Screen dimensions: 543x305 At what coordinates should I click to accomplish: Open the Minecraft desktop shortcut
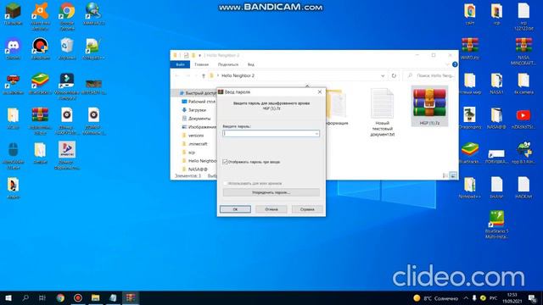point(14,14)
